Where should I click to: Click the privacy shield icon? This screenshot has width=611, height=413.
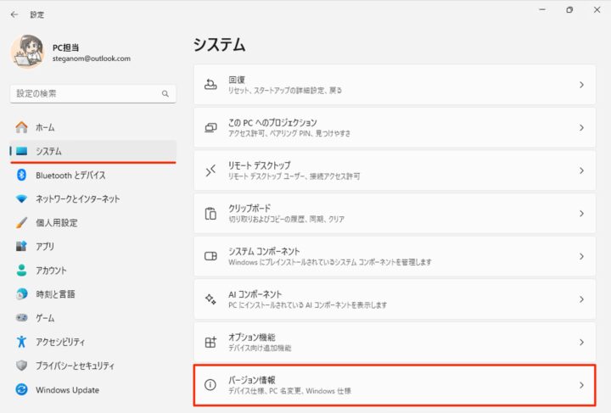click(22, 366)
